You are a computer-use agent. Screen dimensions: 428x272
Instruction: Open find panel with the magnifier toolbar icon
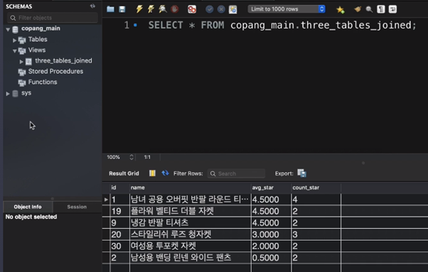tap(369, 9)
